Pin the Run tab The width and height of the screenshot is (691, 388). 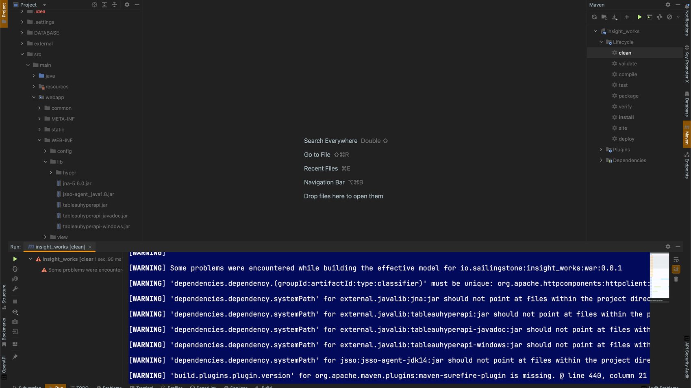(x=15, y=357)
